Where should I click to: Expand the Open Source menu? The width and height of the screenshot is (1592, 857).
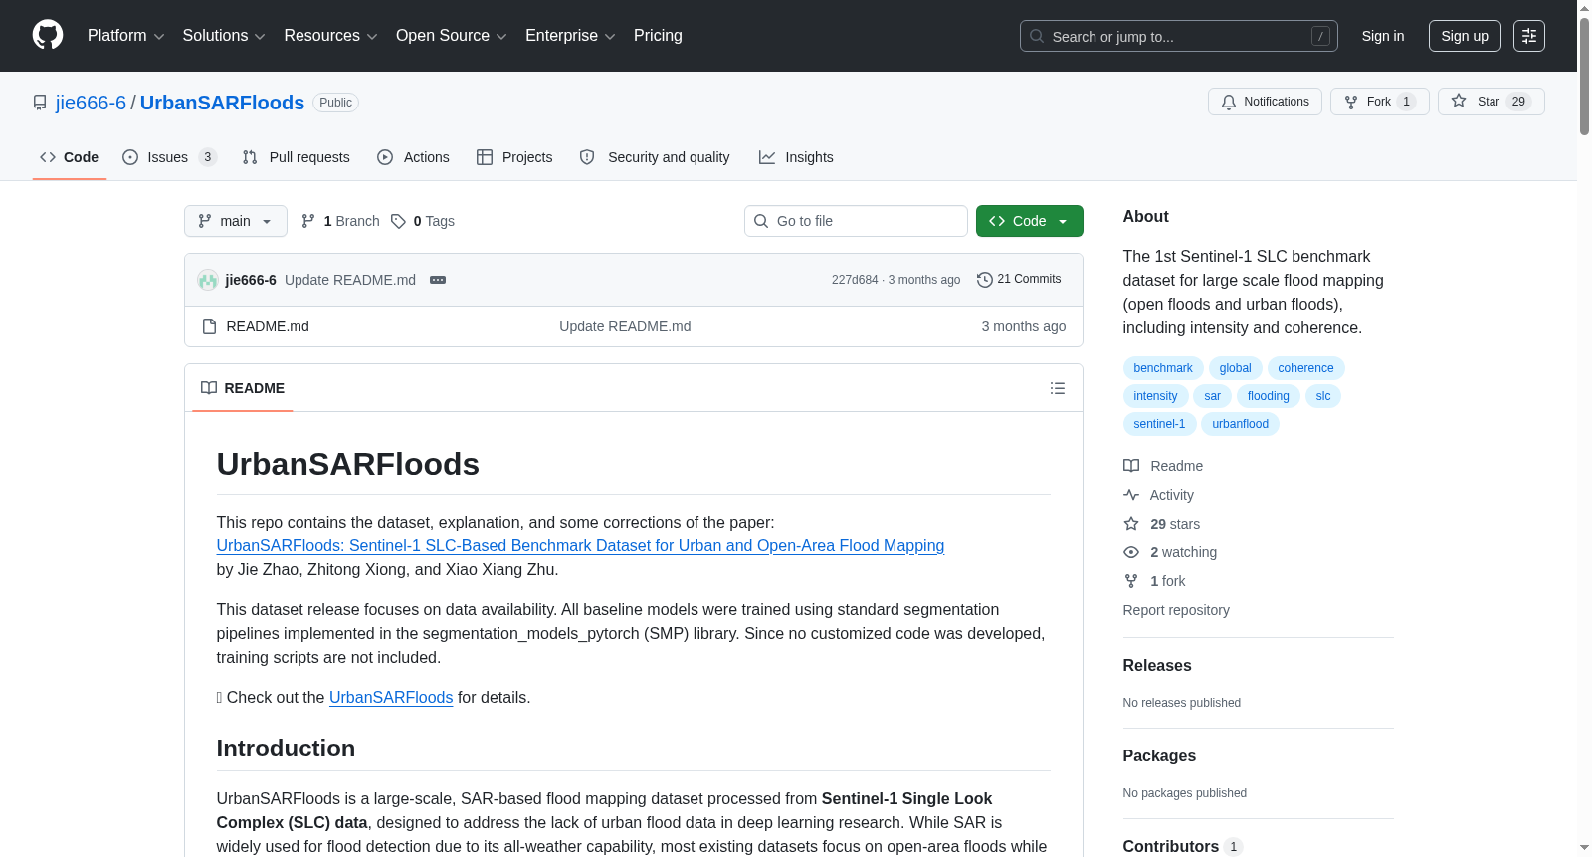click(x=452, y=36)
